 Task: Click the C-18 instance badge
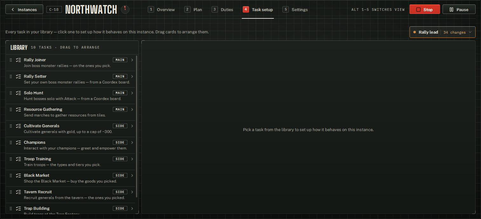coord(54,10)
